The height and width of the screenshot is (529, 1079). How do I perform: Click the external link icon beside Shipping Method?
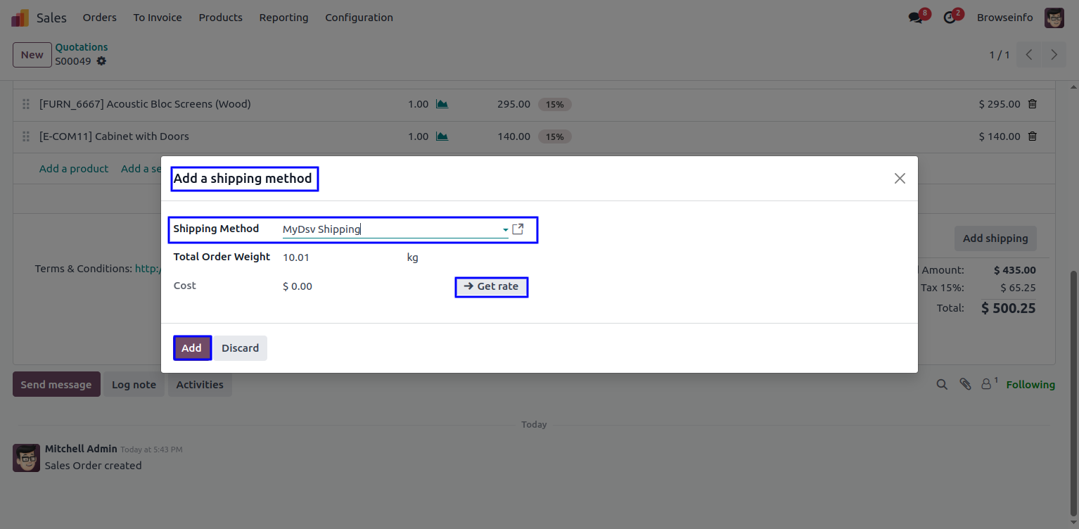tap(518, 229)
